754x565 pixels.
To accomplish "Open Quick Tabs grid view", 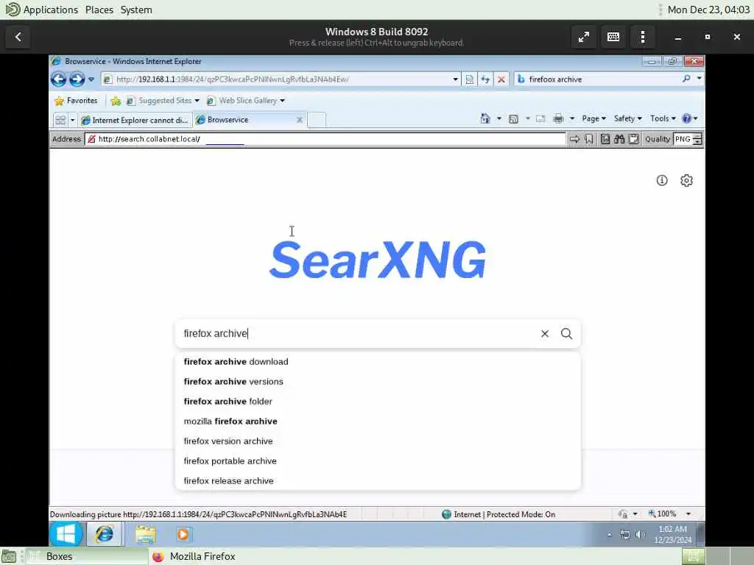I will 60,120.
